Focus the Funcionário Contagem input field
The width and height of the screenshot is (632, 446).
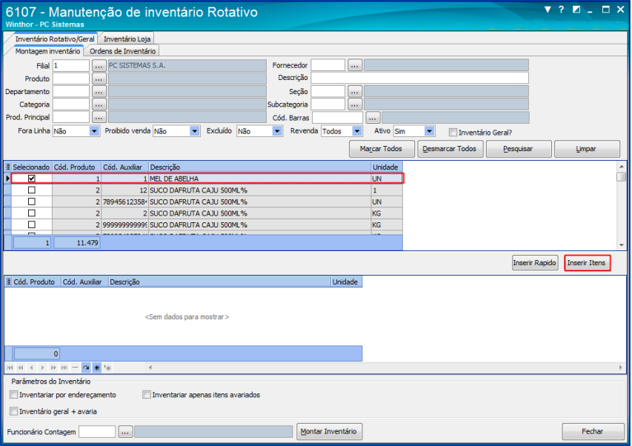(x=97, y=431)
